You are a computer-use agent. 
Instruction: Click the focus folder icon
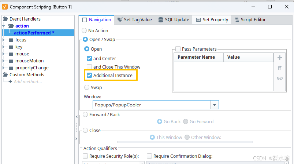11,40
